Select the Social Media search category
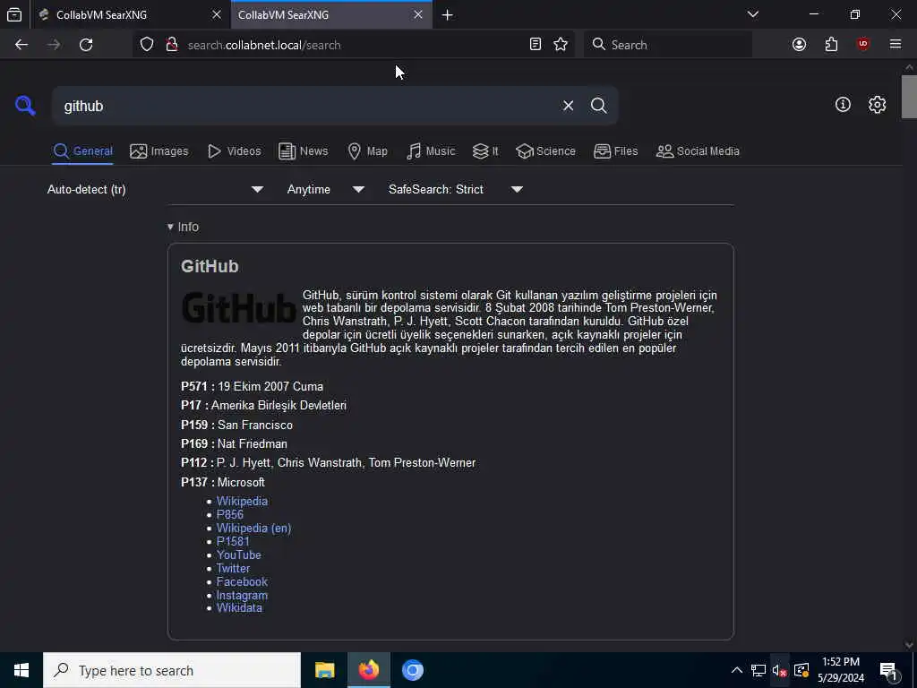 pos(698,151)
